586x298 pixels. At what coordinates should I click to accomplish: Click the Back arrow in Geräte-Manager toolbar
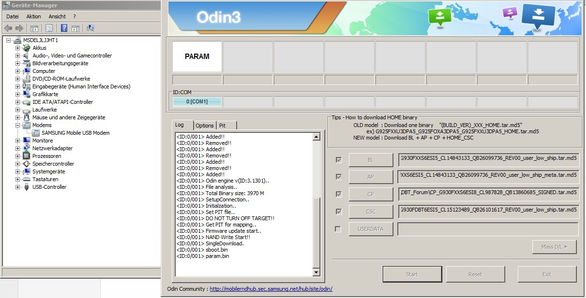click(8, 28)
